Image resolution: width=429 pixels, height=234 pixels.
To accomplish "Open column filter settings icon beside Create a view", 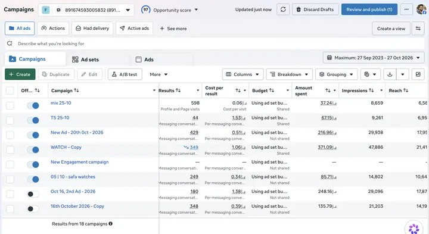I will coord(418,29).
